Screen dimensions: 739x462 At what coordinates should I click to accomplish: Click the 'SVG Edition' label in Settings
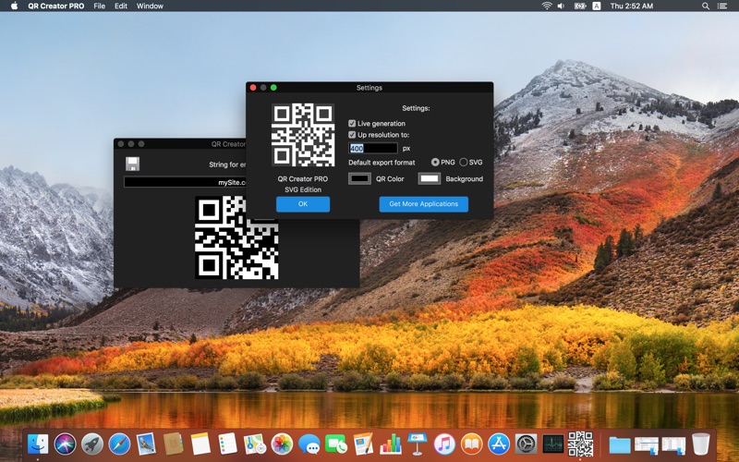[303, 190]
